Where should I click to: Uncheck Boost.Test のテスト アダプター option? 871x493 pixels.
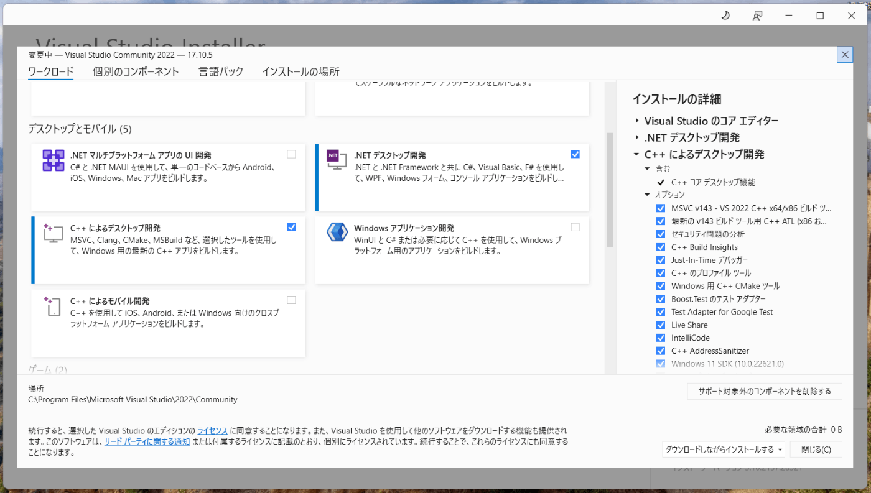(661, 299)
